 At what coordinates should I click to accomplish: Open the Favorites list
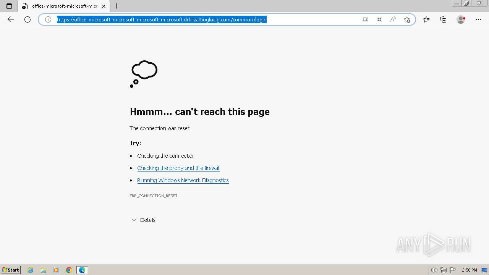click(x=426, y=19)
